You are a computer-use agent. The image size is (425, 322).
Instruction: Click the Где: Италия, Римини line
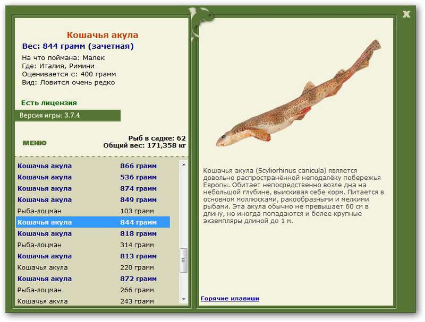[x=58, y=66]
